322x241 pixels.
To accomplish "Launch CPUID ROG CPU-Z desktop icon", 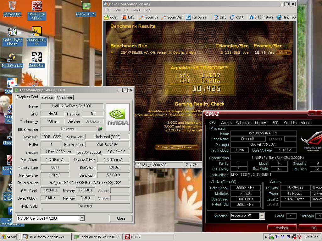I will pos(36,10).
